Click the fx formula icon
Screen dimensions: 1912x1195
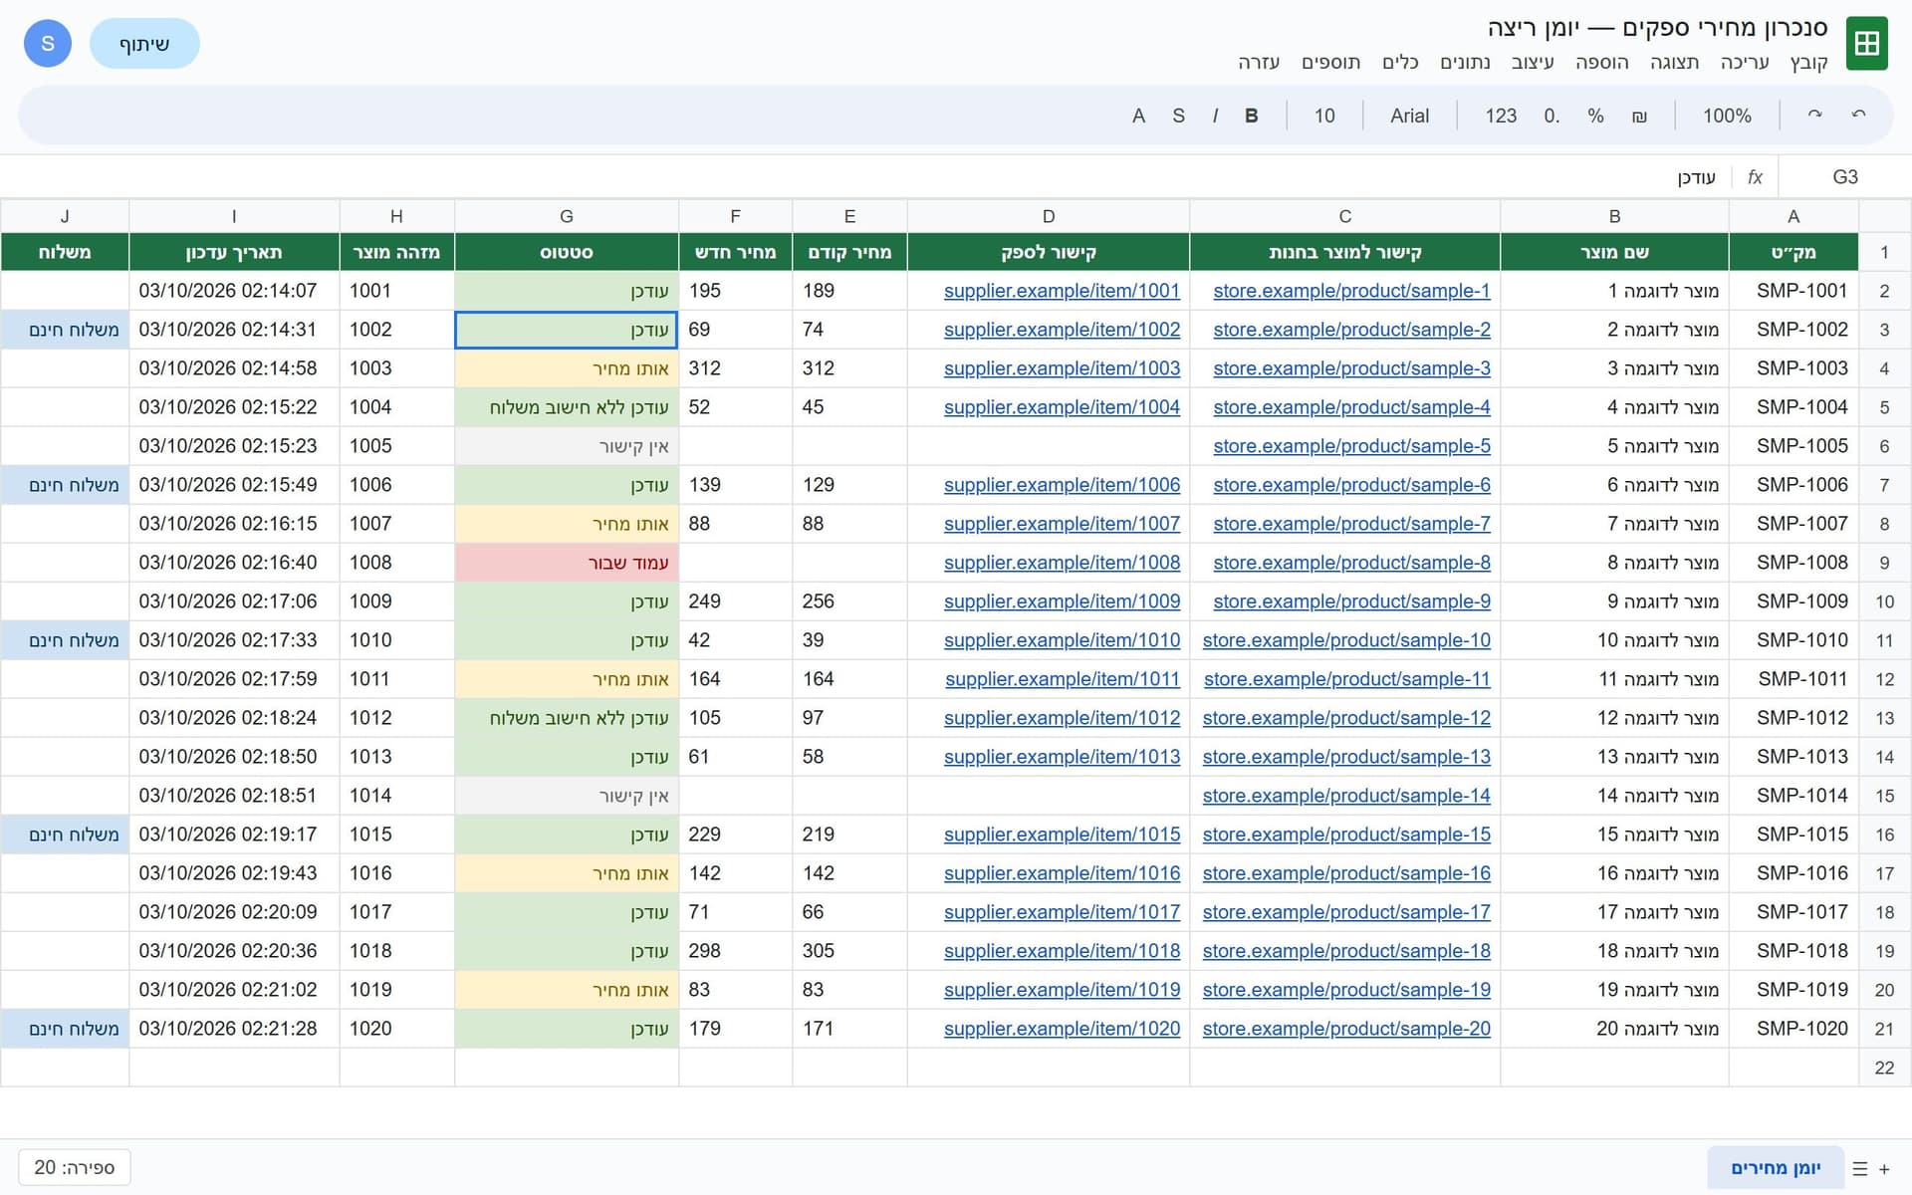coord(1755,177)
